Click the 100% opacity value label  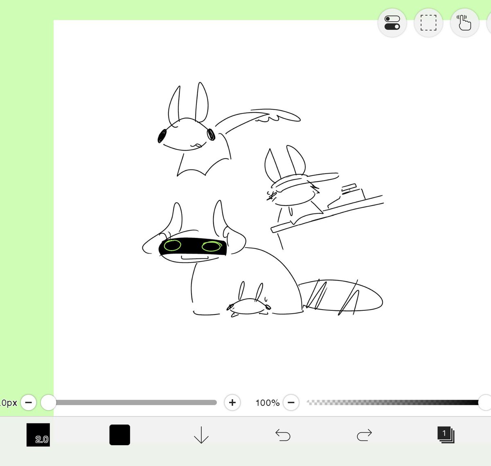pos(268,403)
